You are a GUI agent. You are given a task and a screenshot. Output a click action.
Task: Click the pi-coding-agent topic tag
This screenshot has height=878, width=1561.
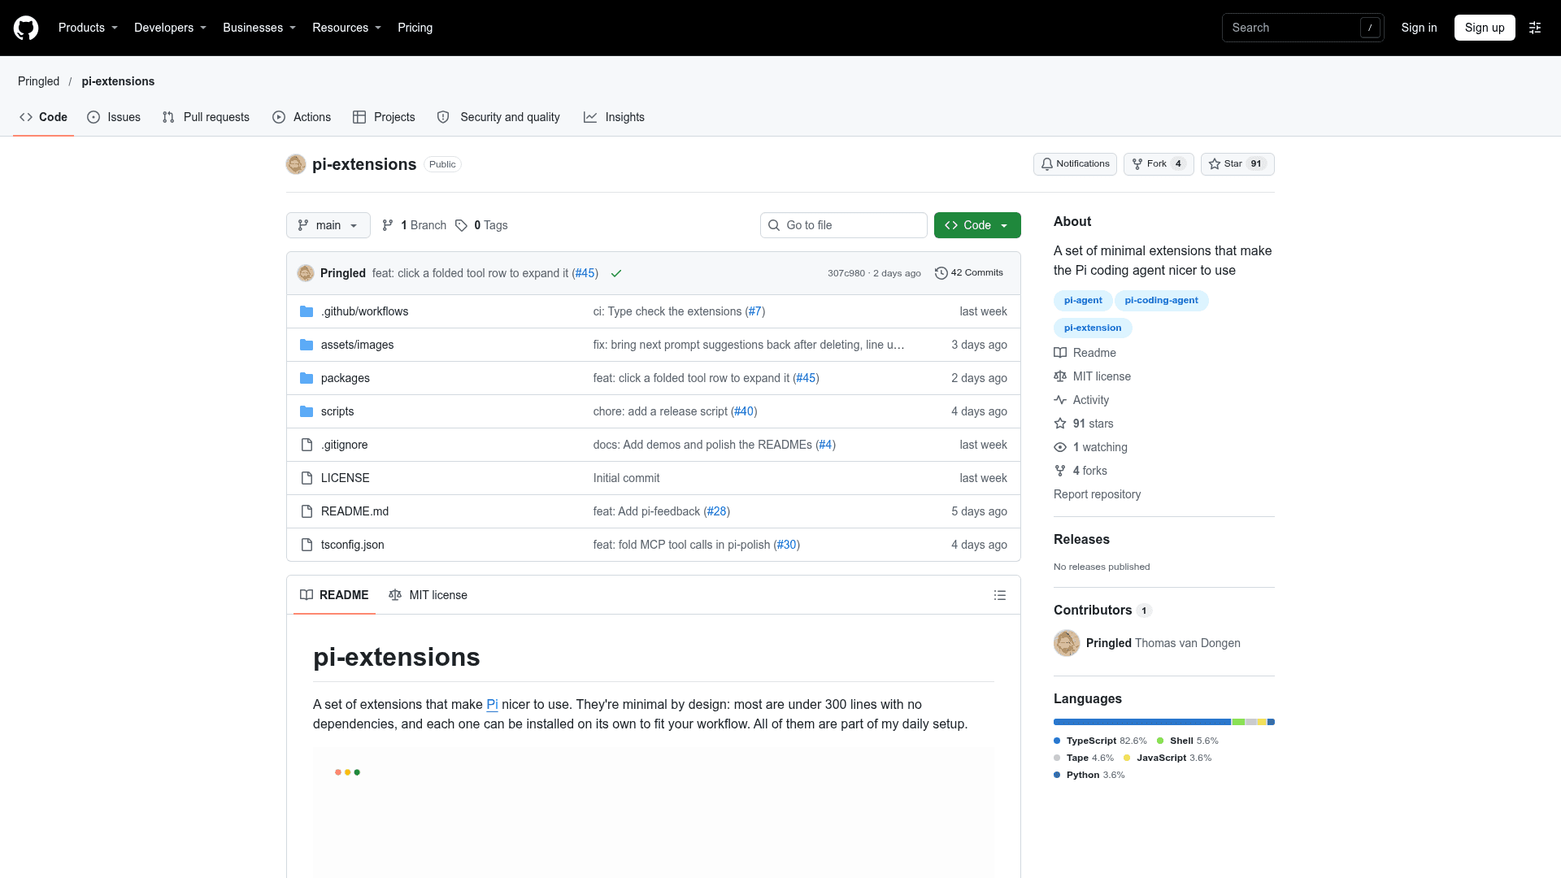click(x=1161, y=301)
